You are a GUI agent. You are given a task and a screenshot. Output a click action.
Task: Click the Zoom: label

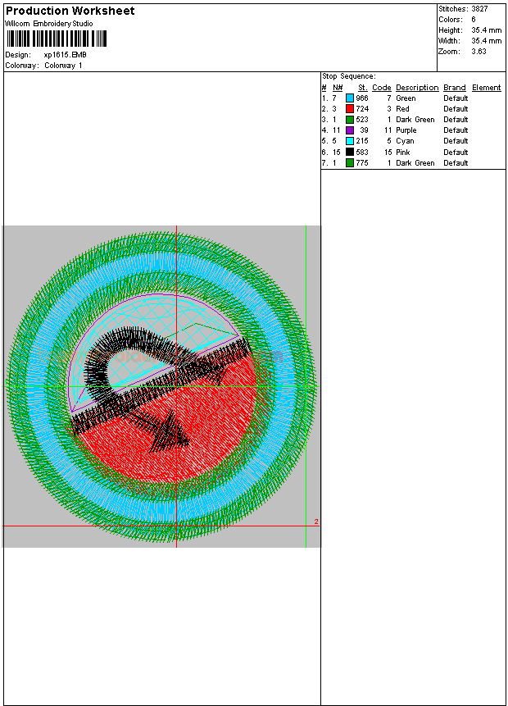pos(449,52)
